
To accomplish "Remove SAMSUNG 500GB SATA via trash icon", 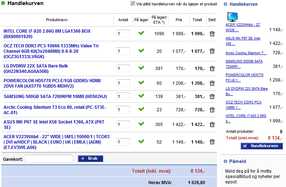I will point(212,97).
